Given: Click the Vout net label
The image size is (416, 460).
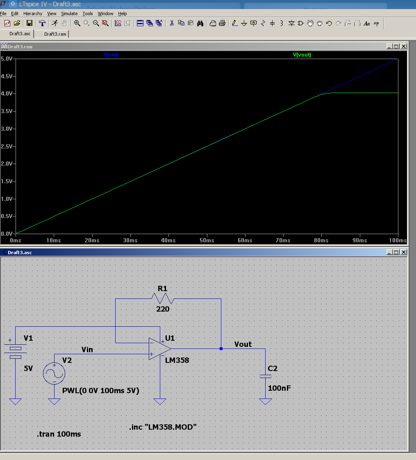Looking at the screenshot, I should click(243, 344).
